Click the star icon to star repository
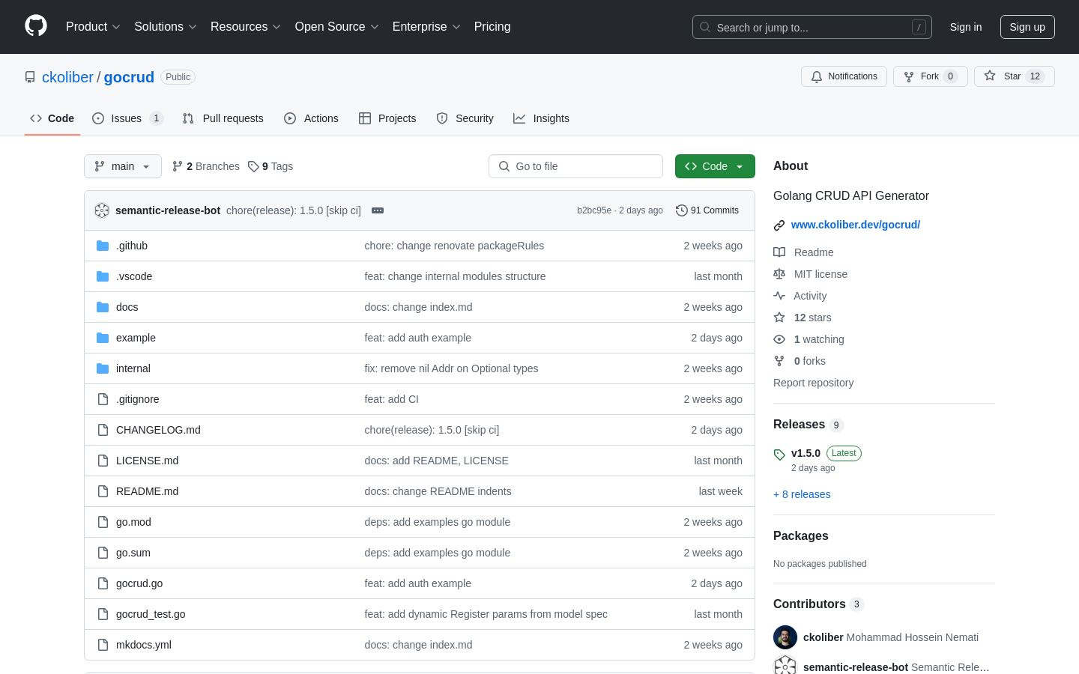Viewport: 1079px width, 674px height. (x=990, y=76)
